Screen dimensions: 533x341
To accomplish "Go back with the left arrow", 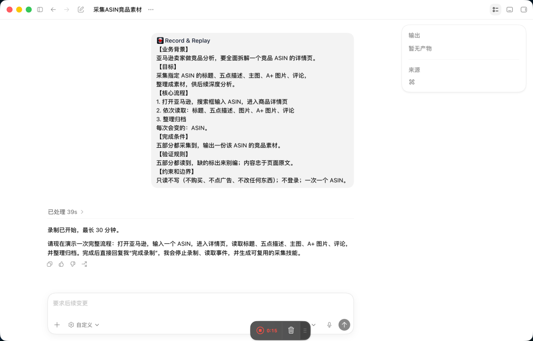I will pos(53,9).
